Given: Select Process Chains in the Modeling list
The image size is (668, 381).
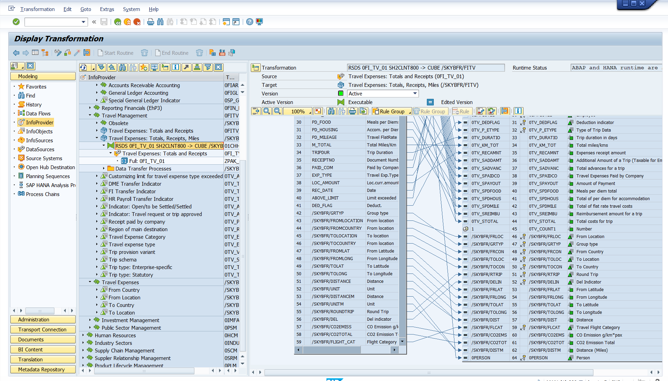Looking at the screenshot, I should [x=43, y=194].
